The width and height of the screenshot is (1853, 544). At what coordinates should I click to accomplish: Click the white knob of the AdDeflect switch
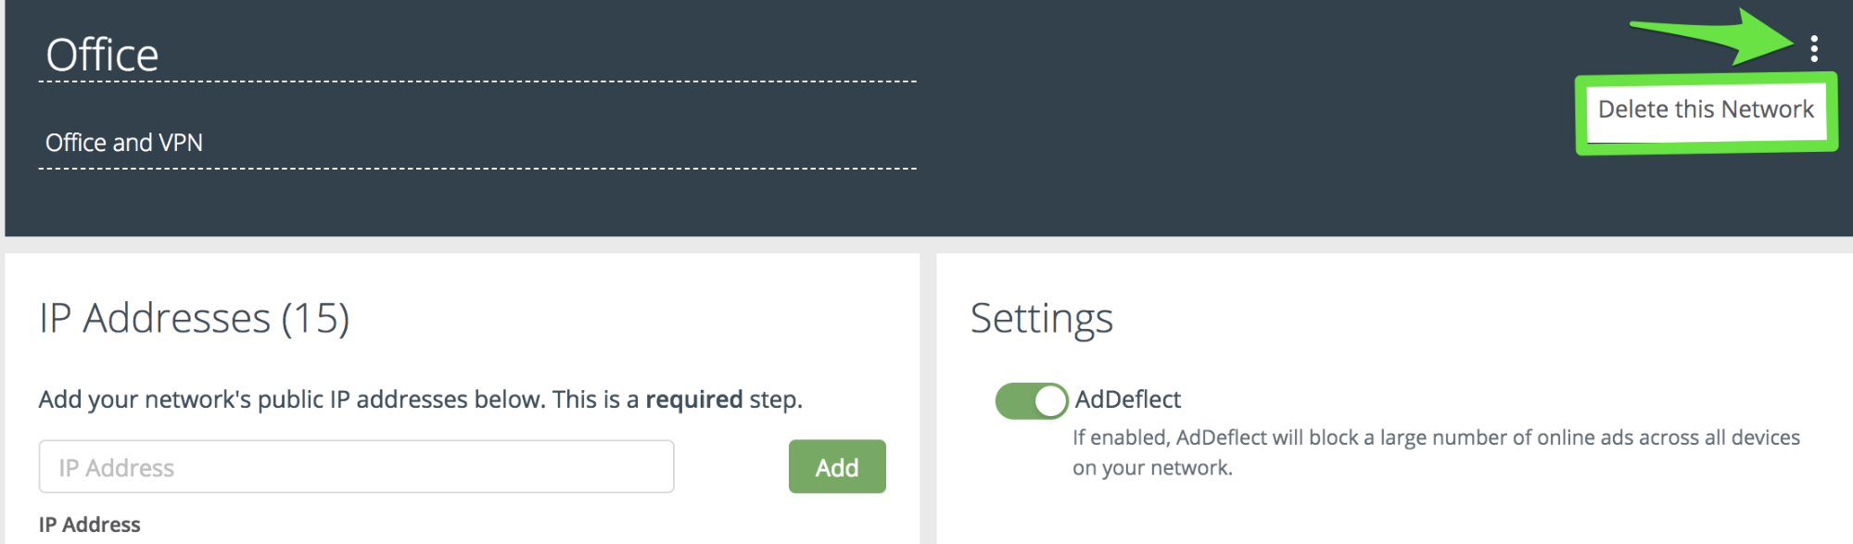tap(1050, 400)
